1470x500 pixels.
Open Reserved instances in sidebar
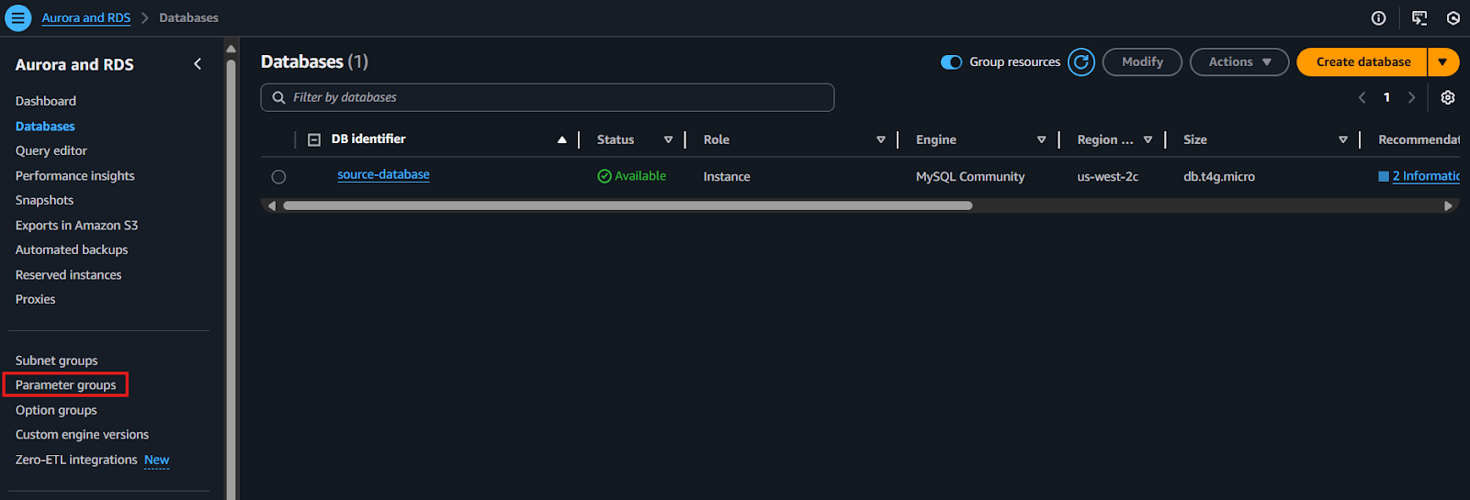tap(68, 274)
